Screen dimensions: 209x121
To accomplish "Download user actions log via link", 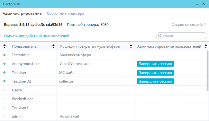I will coord(37,36).
